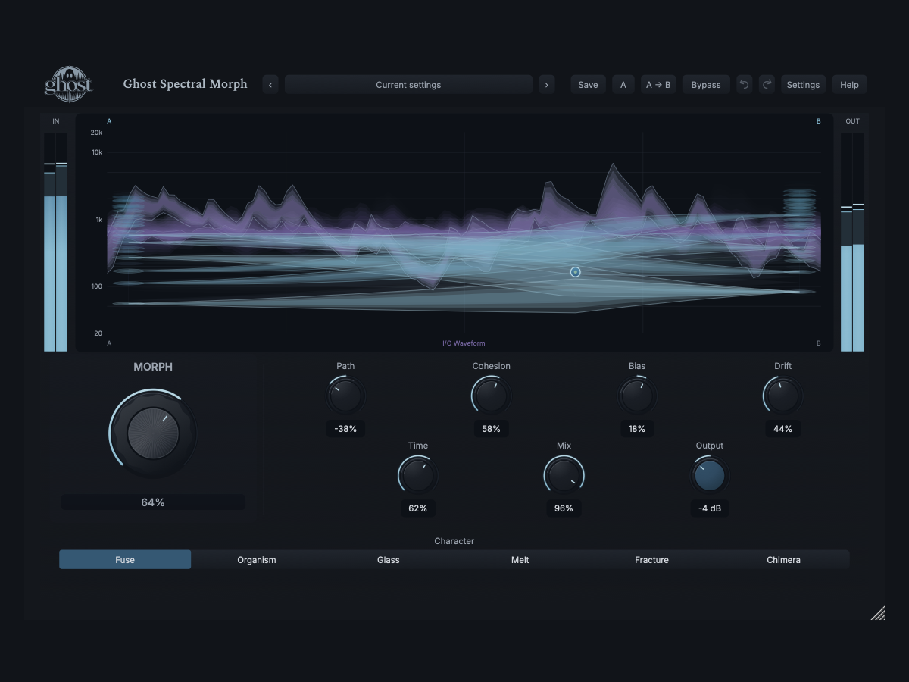Click the -4 dB Output value field
This screenshot has height=682, width=909.
710,508
